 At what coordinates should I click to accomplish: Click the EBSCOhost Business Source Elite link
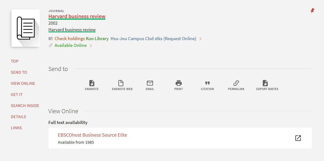tap(92, 135)
